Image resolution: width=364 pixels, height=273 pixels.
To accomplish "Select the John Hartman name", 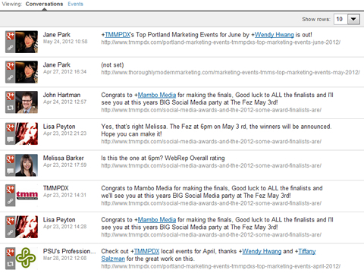I will coord(61,95).
